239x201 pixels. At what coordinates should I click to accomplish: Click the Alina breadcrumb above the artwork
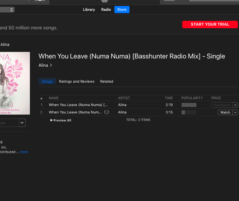(x=5, y=44)
